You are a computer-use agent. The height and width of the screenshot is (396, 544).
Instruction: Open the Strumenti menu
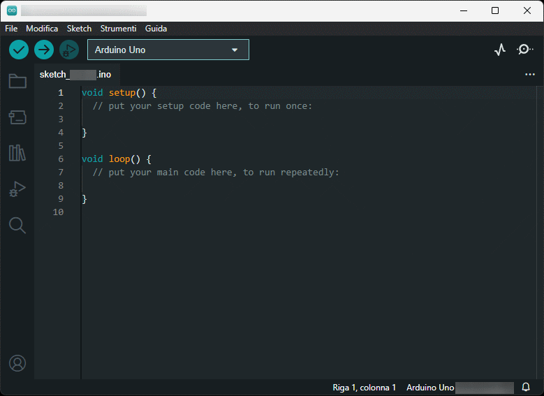click(118, 29)
